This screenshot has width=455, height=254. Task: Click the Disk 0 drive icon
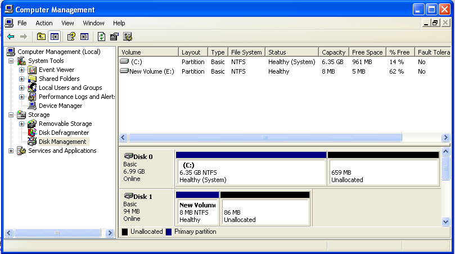click(x=129, y=156)
